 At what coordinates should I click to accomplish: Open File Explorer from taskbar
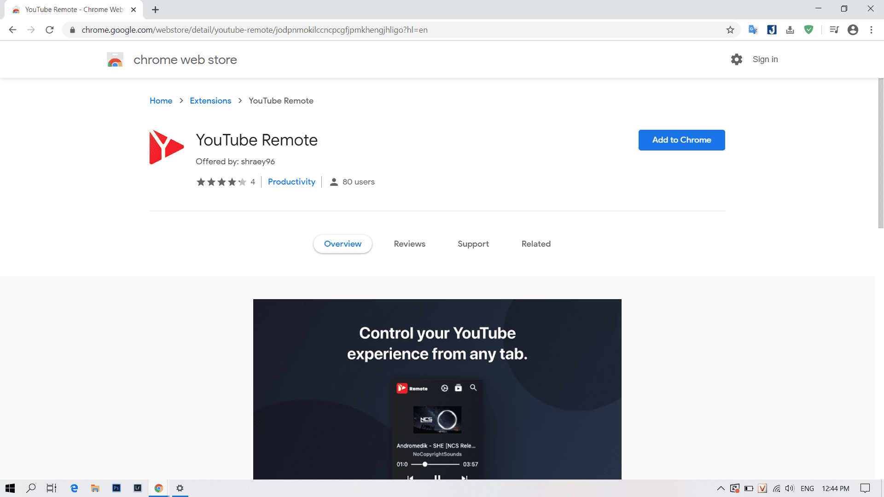point(95,488)
